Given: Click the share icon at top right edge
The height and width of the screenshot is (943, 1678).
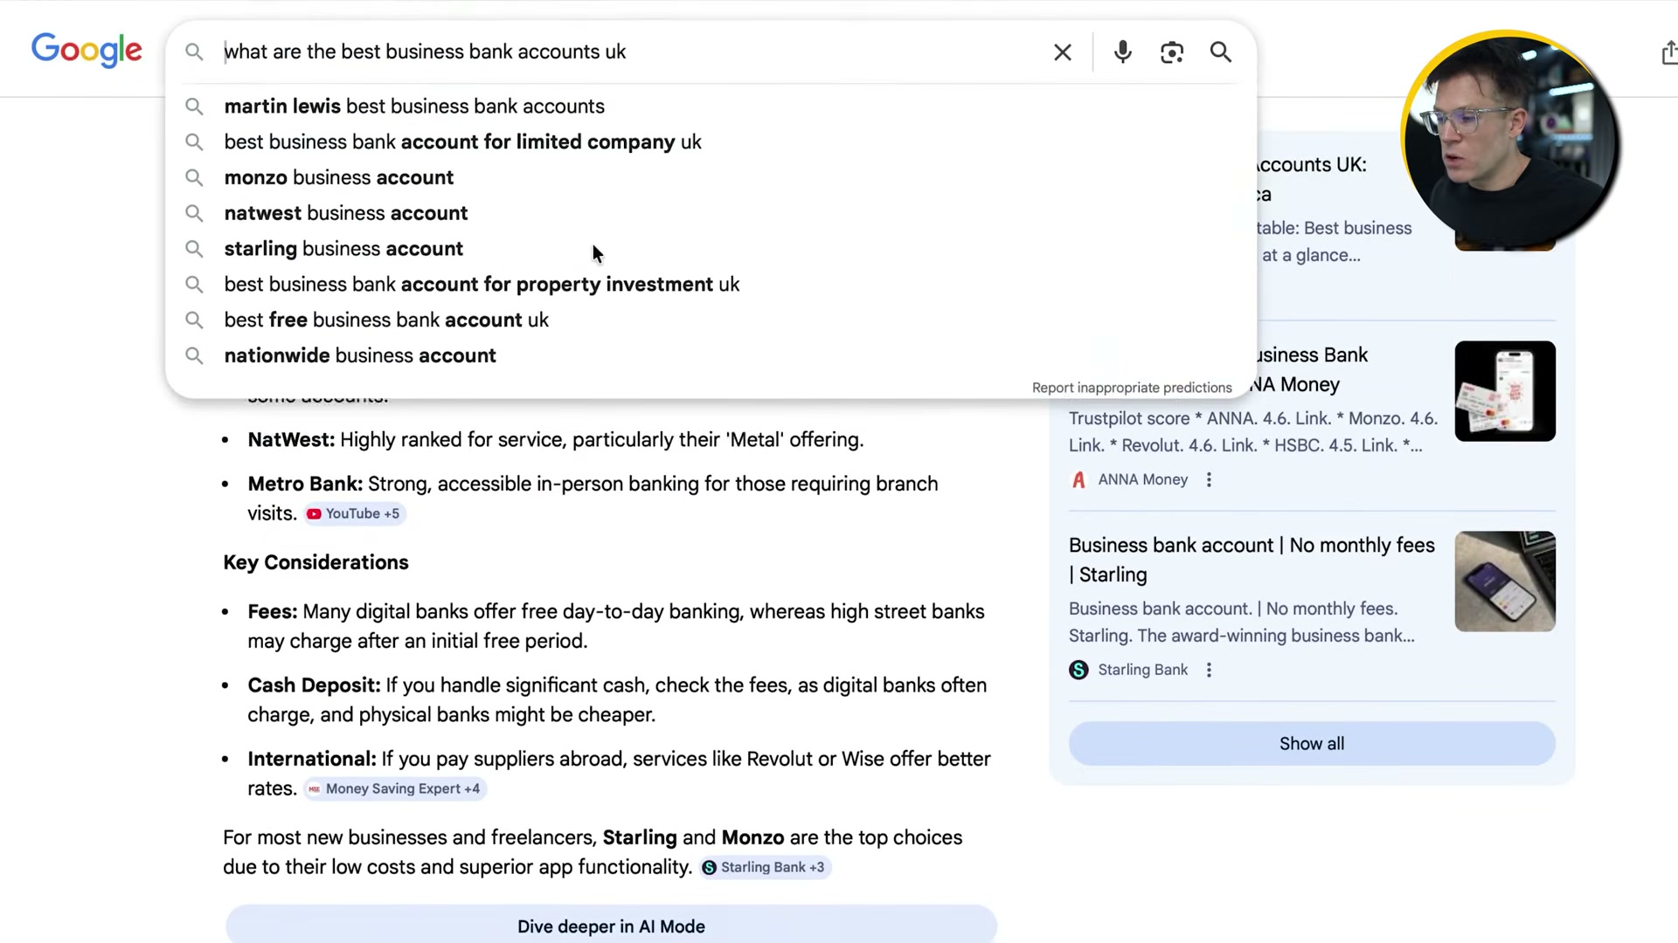Looking at the screenshot, I should tap(1668, 52).
